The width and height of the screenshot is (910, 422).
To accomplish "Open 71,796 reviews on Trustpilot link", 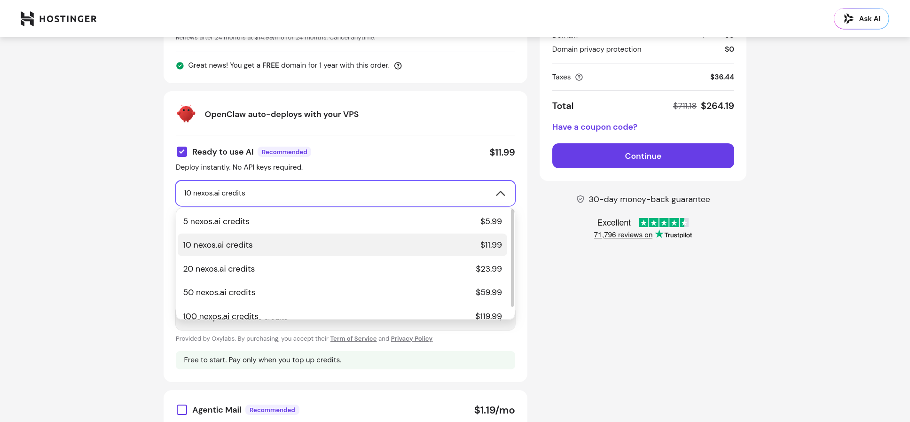I will point(623,235).
